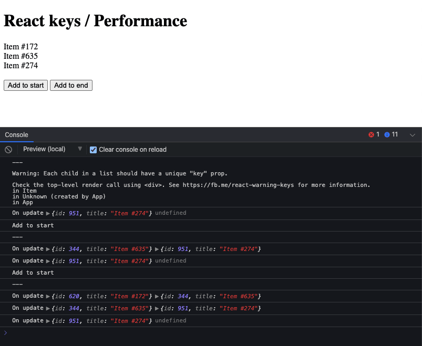Select the Console tab
Viewport: 422px width, 346px height.
[x=16, y=135]
